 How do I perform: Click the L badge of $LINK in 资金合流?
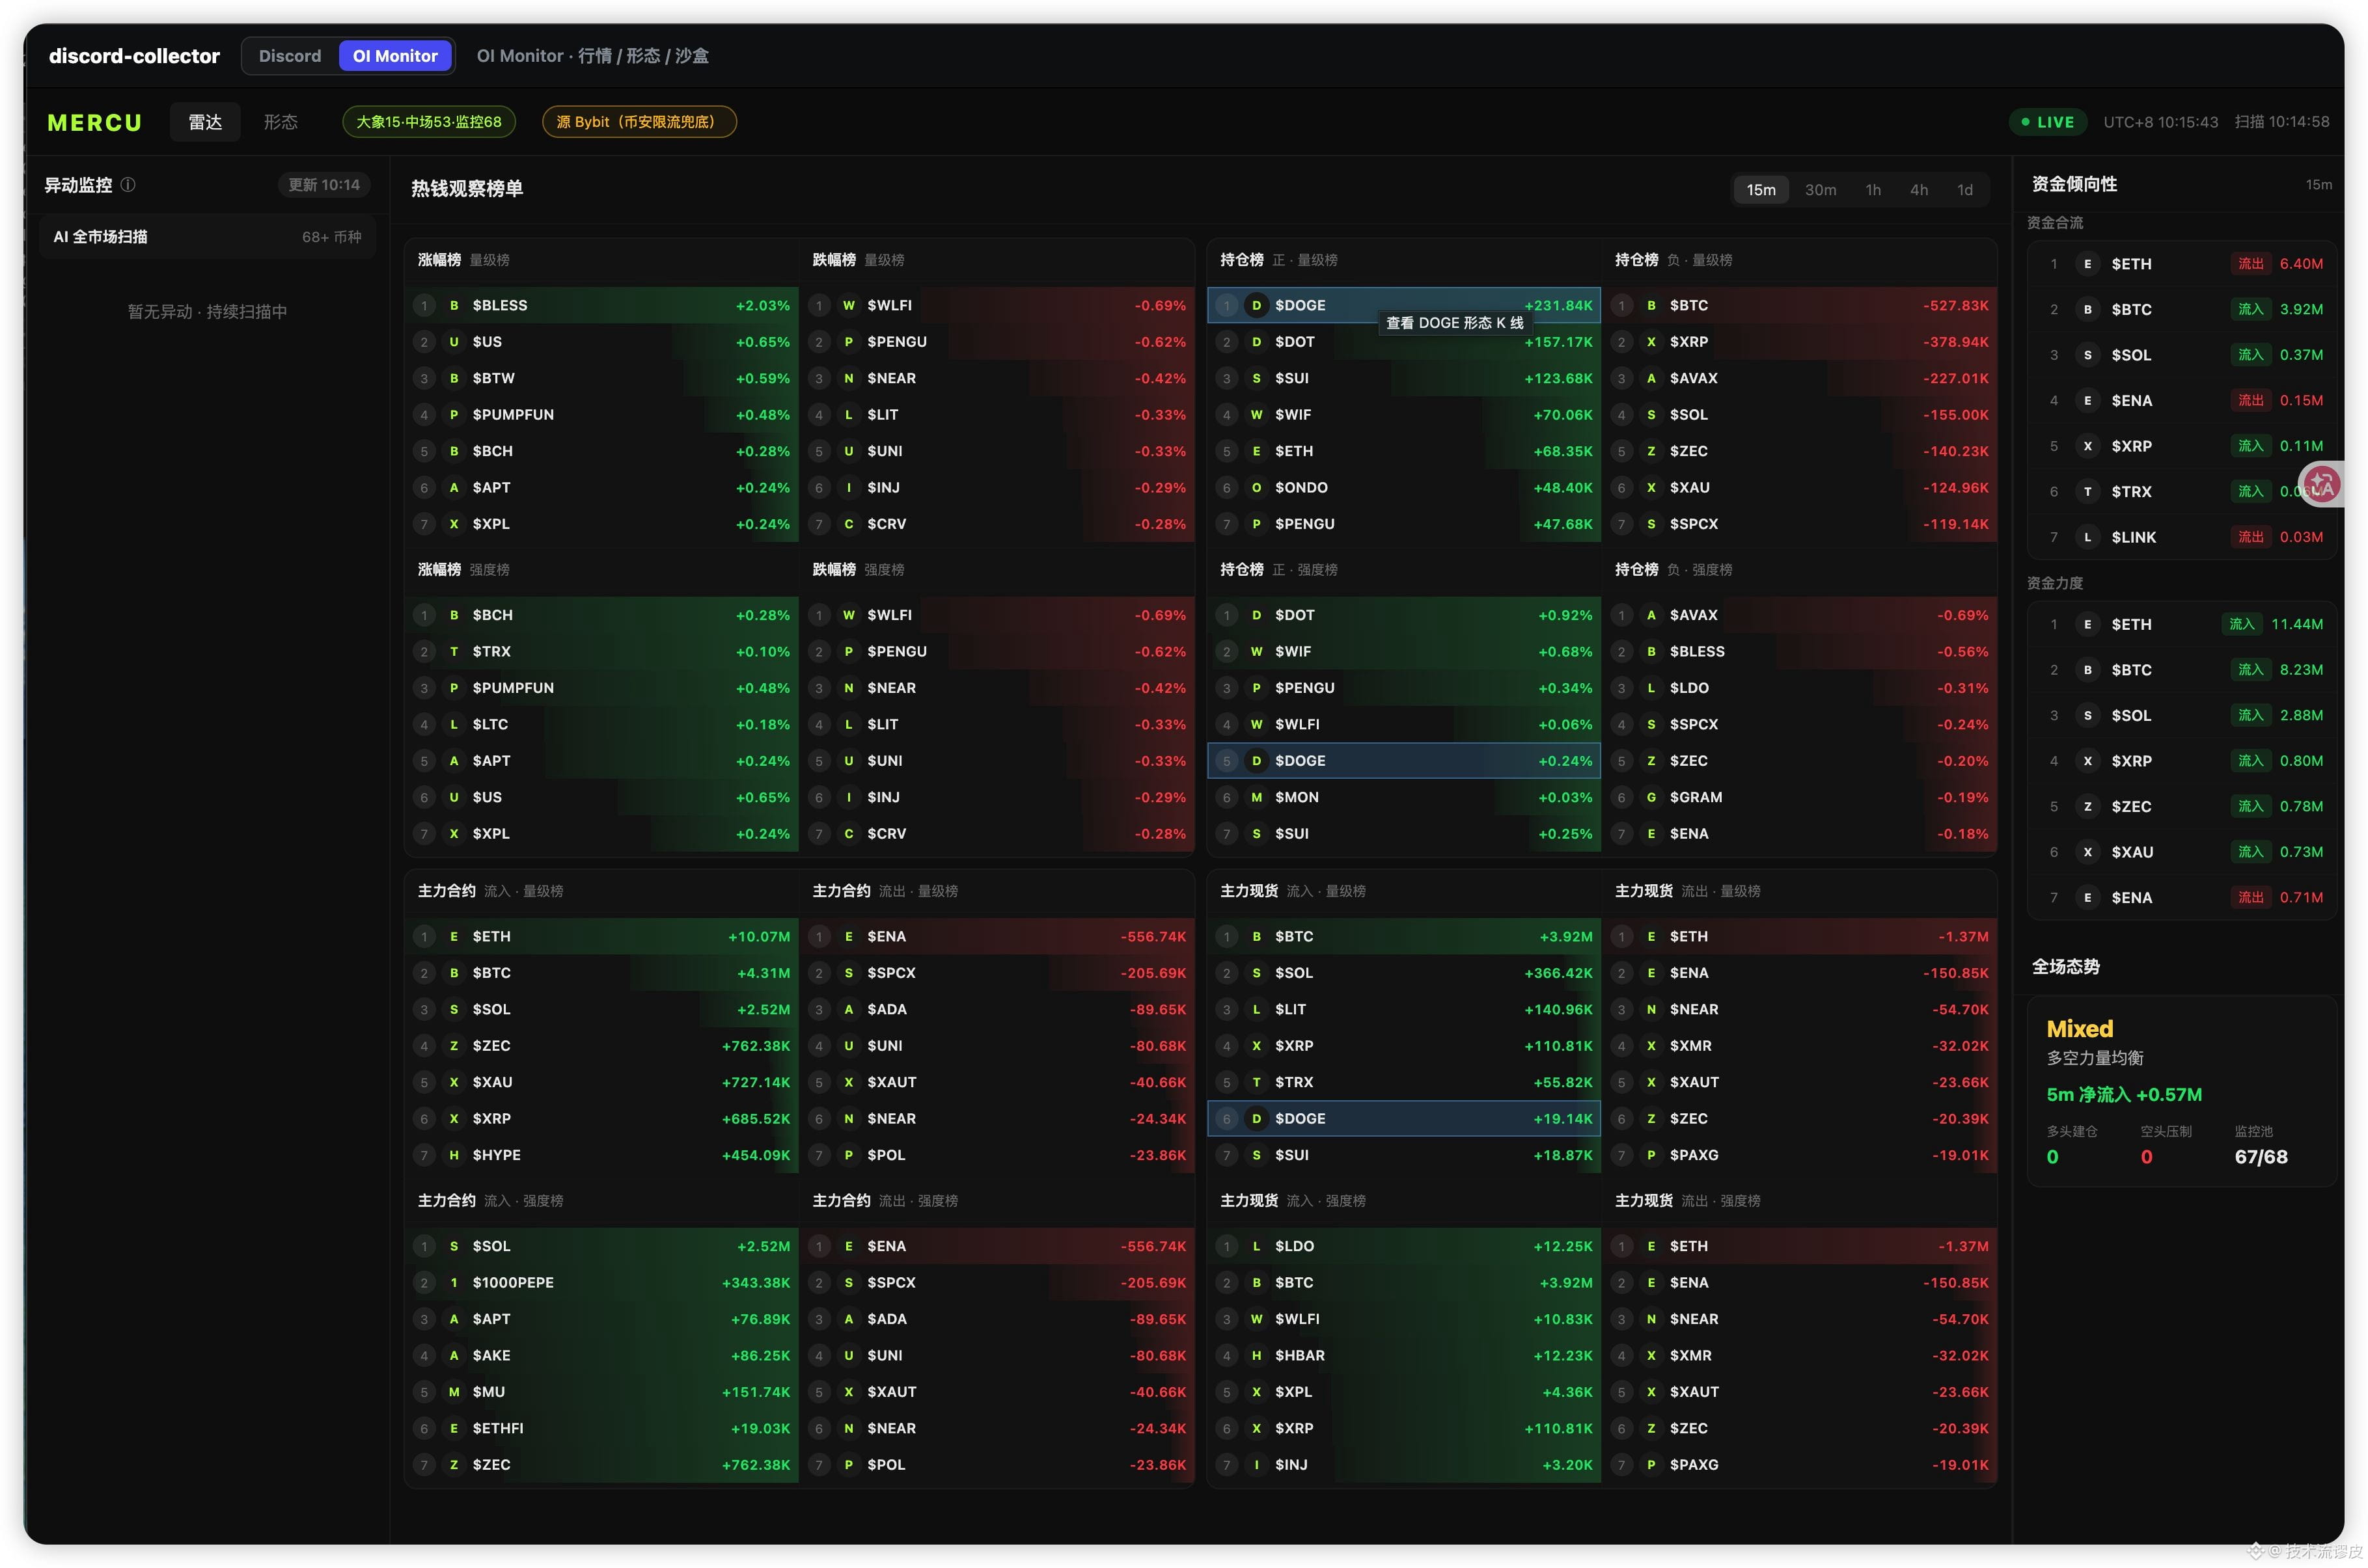pos(2087,537)
